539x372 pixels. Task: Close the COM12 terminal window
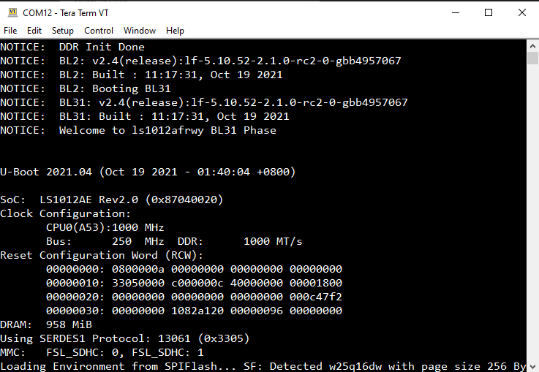click(522, 12)
